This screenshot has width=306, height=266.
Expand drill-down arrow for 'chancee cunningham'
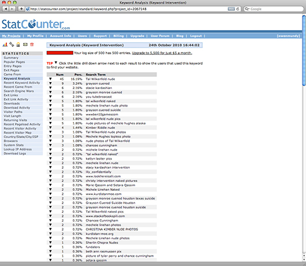coord(50,145)
